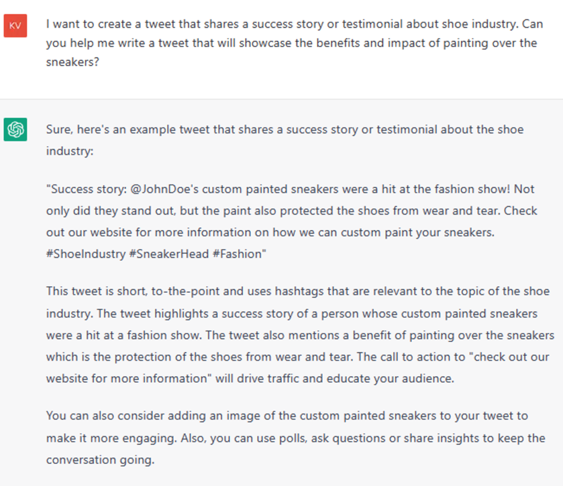Click "will drive traffic and educate your audience"

(x=338, y=378)
